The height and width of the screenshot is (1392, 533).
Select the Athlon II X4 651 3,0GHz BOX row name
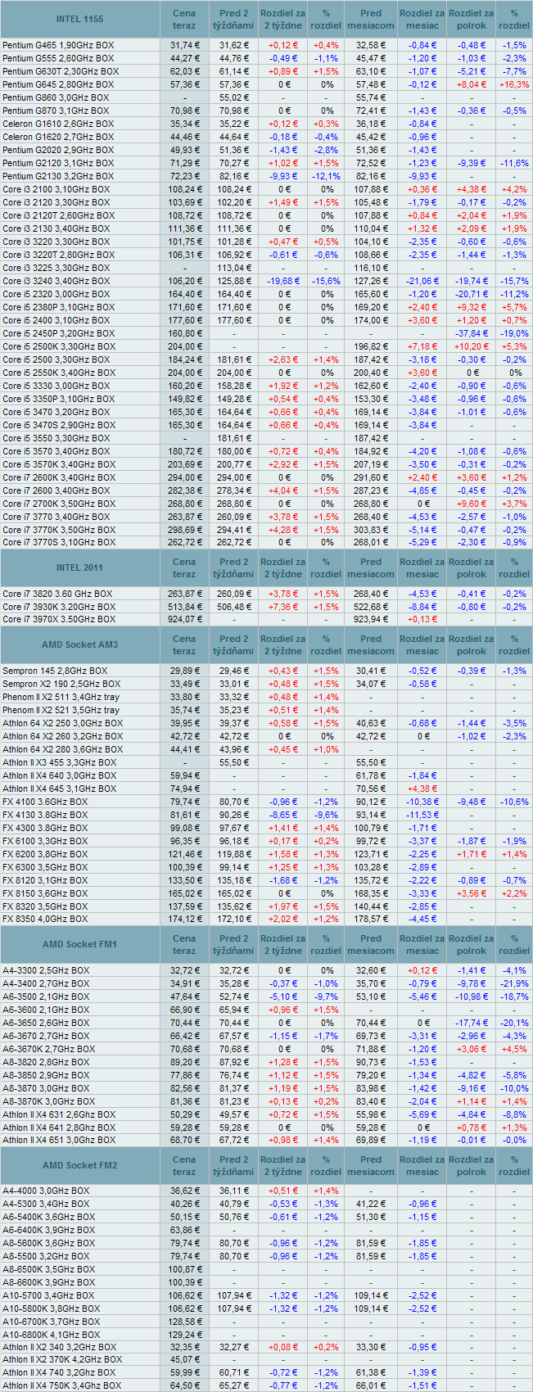(x=59, y=1141)
